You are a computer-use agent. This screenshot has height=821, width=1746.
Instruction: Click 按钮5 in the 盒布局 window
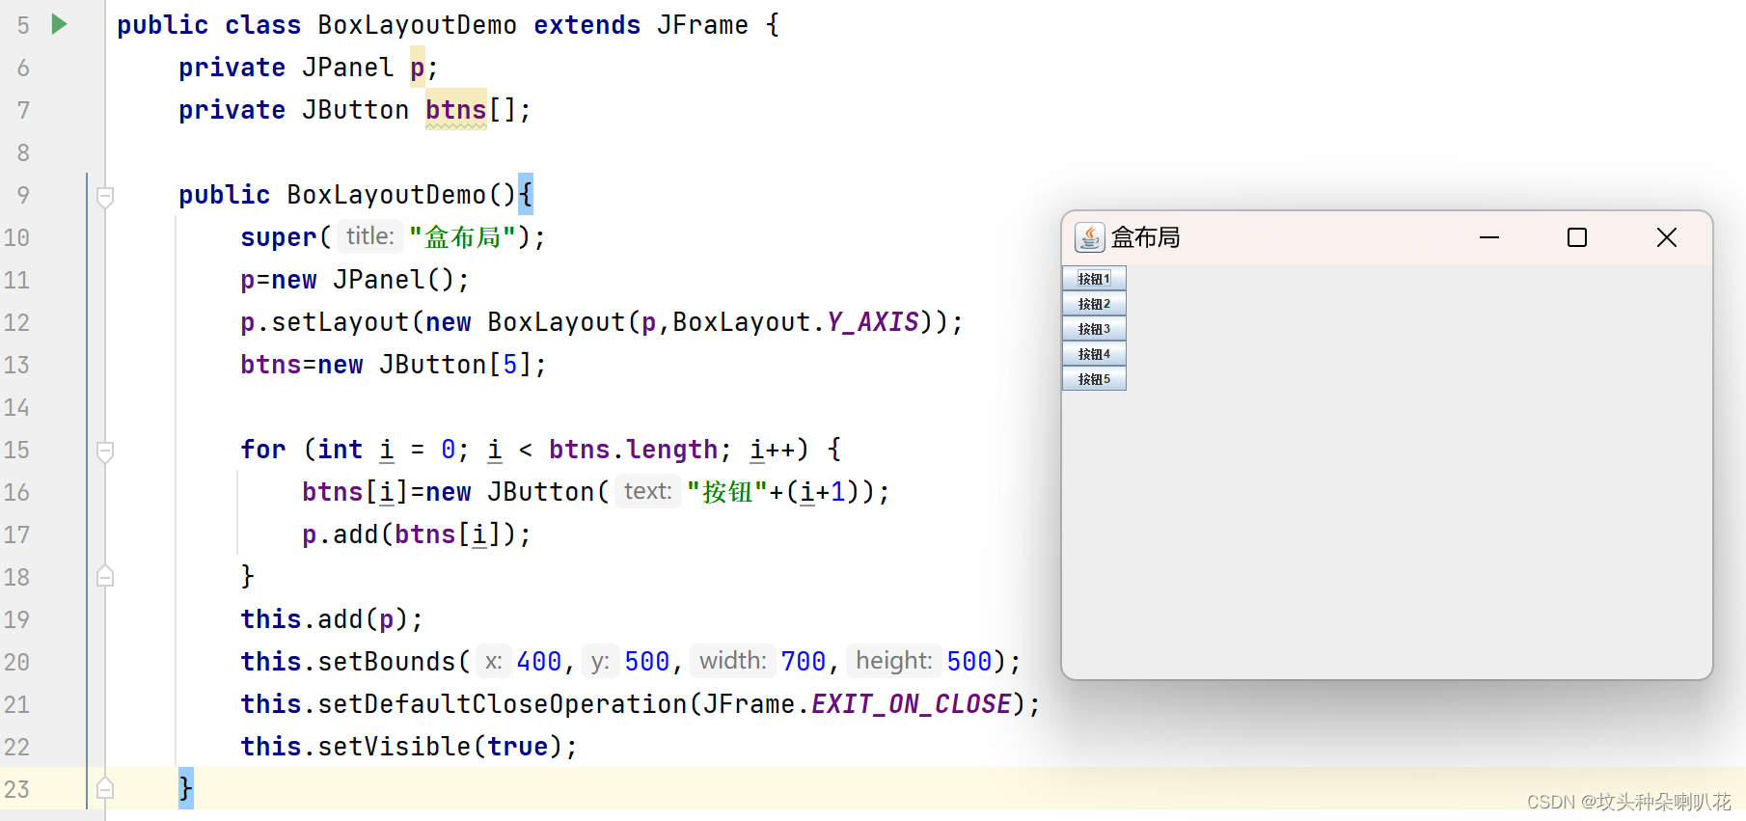click(1094, 379)
